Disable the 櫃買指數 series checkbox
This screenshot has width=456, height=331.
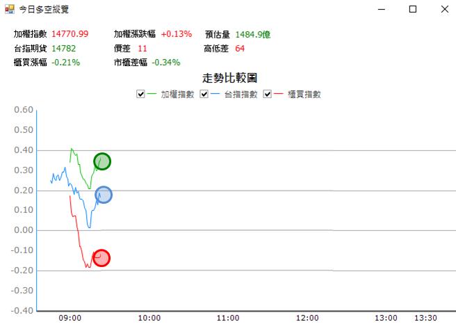pyautogui.click(x=267, y=94)
